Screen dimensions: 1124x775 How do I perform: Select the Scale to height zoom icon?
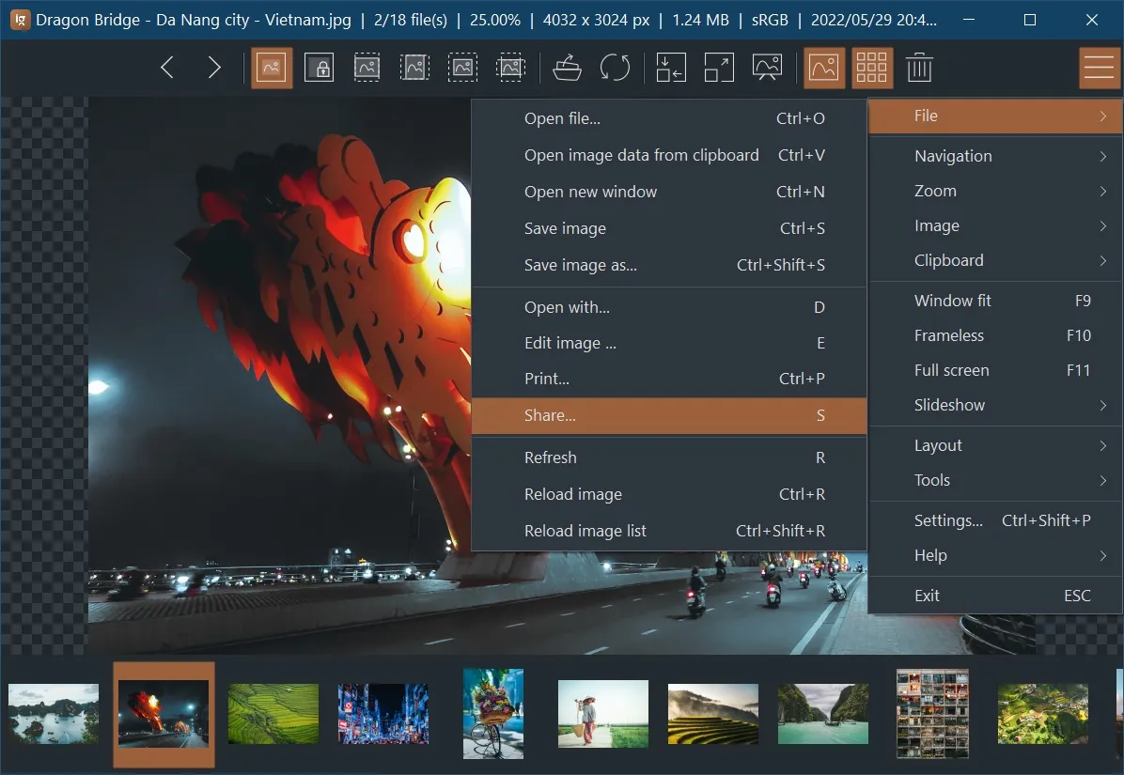point(415,68)
